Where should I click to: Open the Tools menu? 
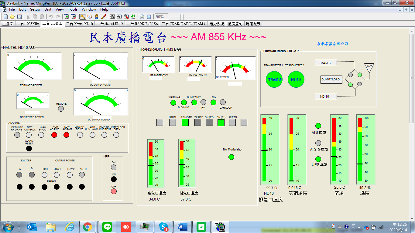coord(73,9)
